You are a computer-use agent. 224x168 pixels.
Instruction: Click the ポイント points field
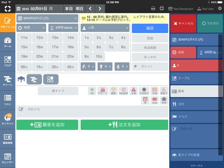[150, 67]
